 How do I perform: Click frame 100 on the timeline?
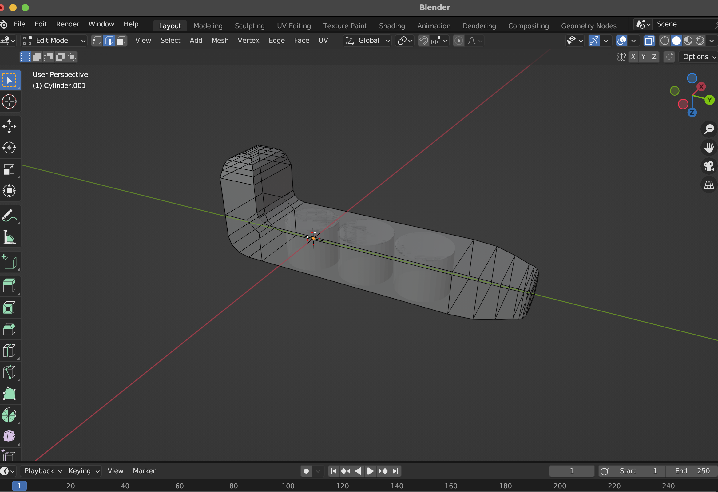click(288, 486)
